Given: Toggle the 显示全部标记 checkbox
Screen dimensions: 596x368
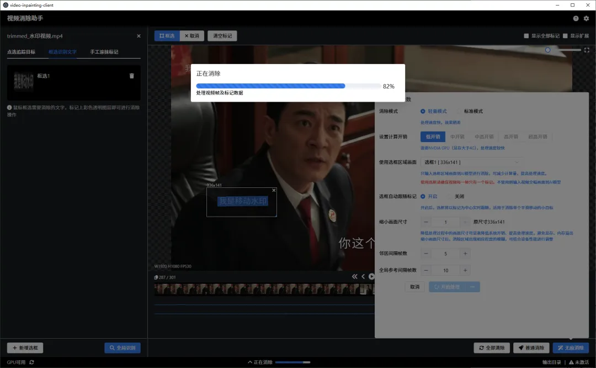Looking at the screenshot, I should pyautogui.click(x=526, y=36).
